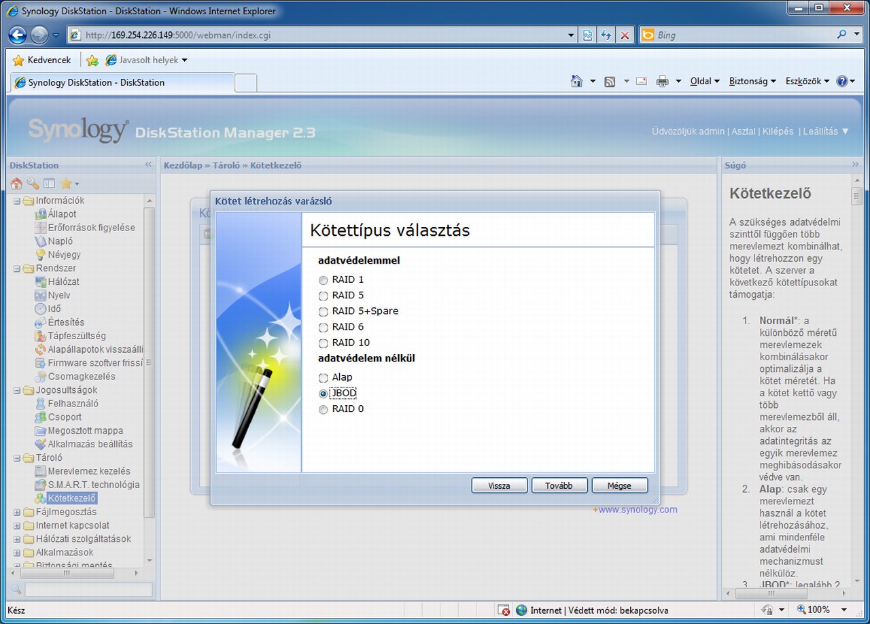Select the RAID 0 volume type

tap(324, 409)
